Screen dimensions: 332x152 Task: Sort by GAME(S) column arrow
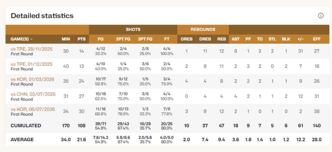coord(31,39)
